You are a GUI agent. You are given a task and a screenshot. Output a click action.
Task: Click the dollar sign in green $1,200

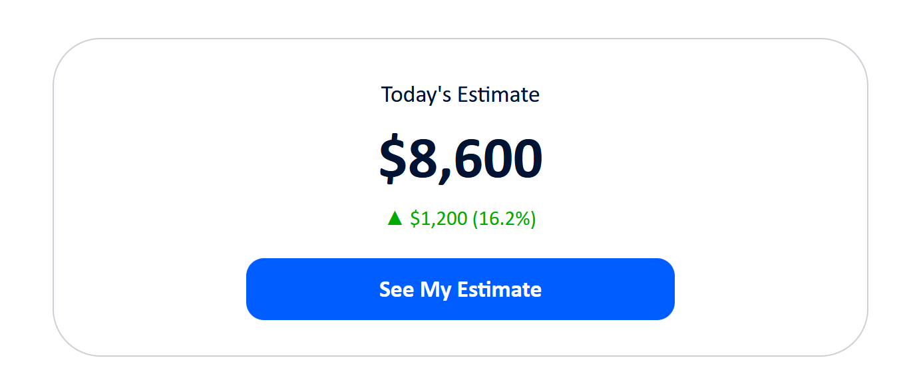pyautogui.click(x=414, y=218)
